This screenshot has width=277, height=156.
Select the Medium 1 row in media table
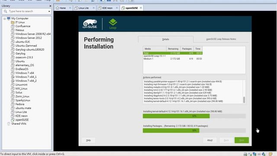point(173,59)
